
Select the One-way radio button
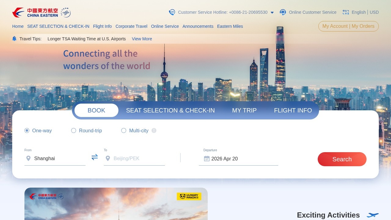tap(27, 130)
